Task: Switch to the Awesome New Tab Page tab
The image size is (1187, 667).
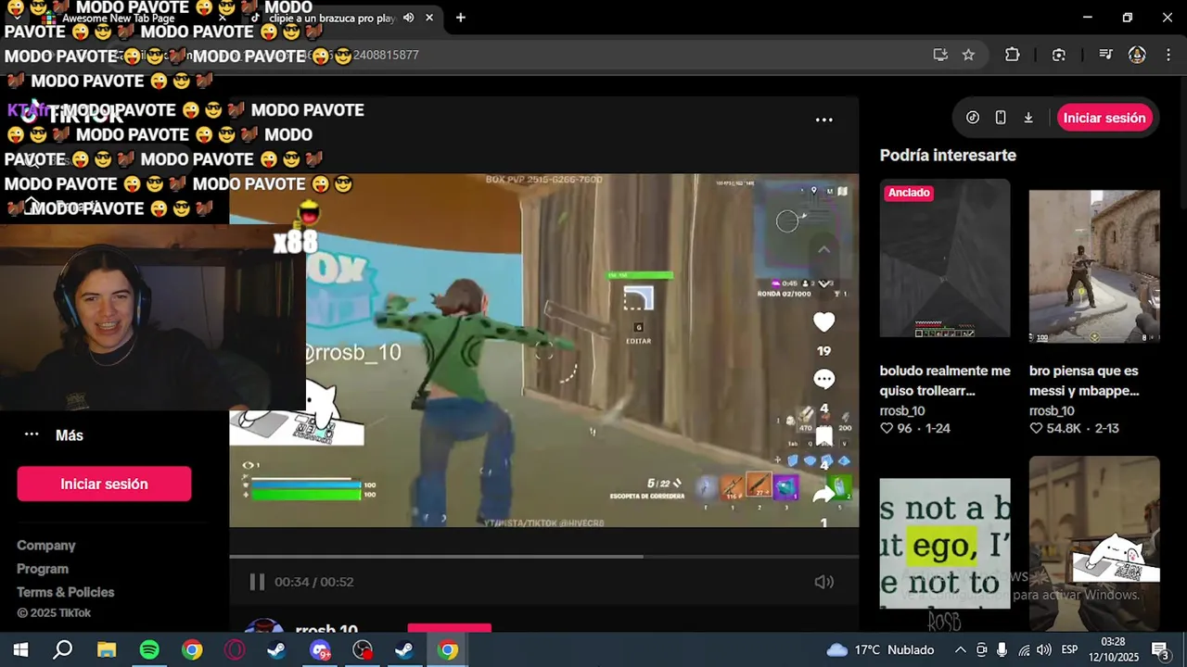Action: pyautogui.click(x=128, y=18)
